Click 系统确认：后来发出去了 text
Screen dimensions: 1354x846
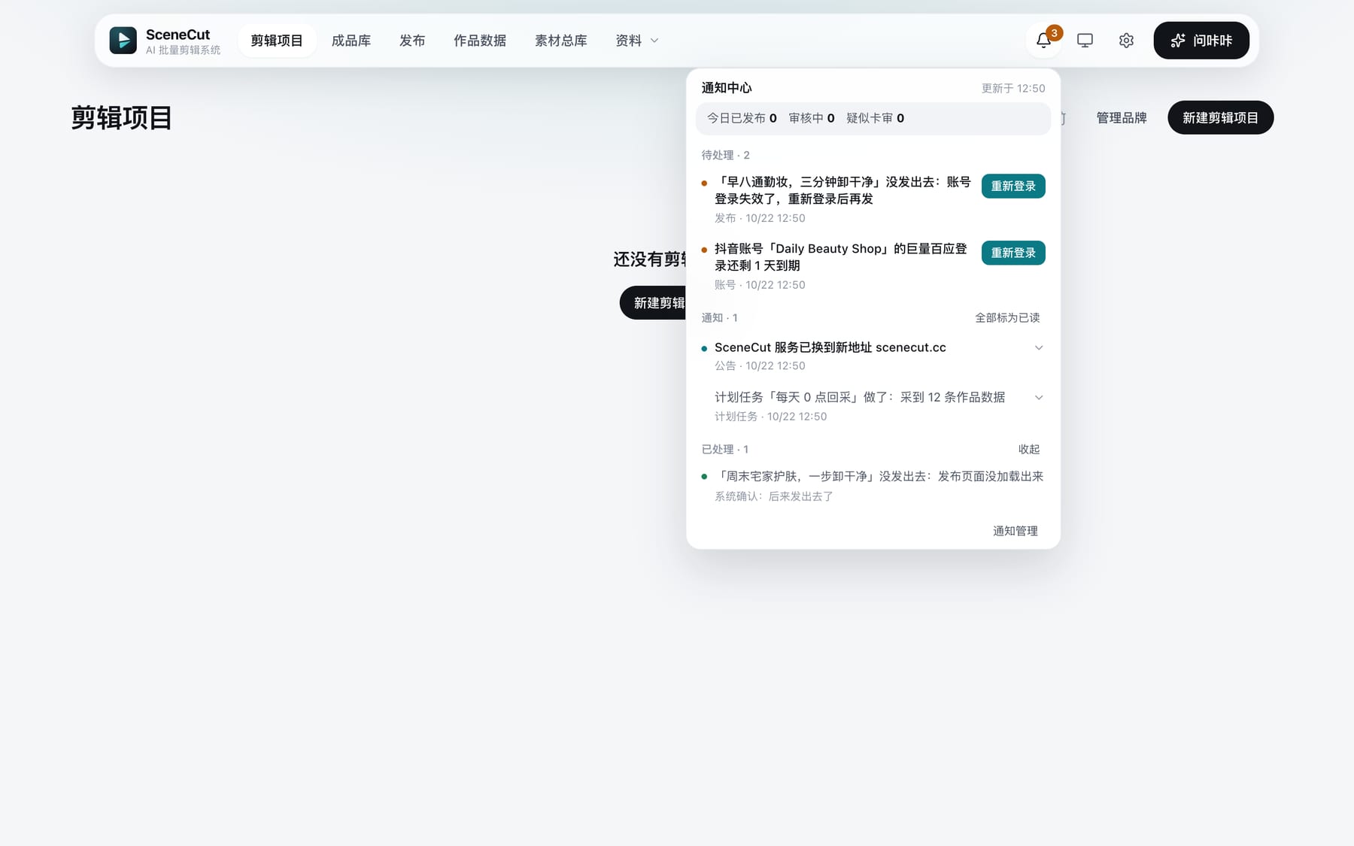click(774, 496)
